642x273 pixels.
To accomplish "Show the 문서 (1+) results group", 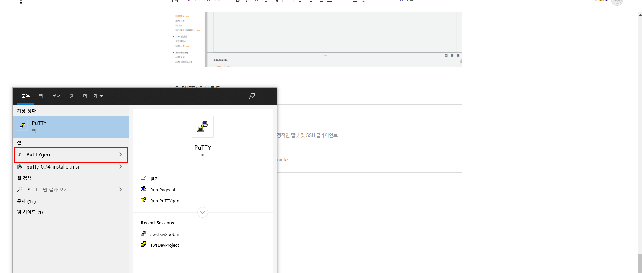I will (x=26, y=201).
